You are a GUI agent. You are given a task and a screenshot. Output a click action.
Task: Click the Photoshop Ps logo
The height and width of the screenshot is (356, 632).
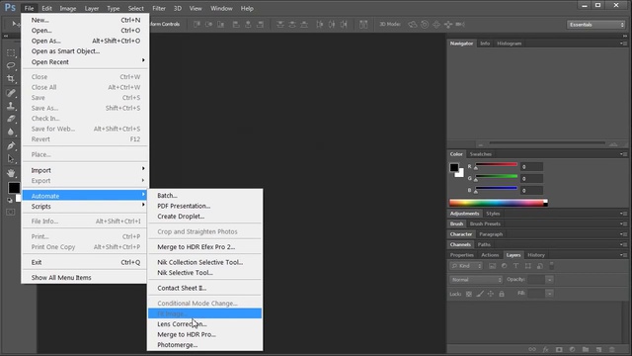[x=10, y=8]
